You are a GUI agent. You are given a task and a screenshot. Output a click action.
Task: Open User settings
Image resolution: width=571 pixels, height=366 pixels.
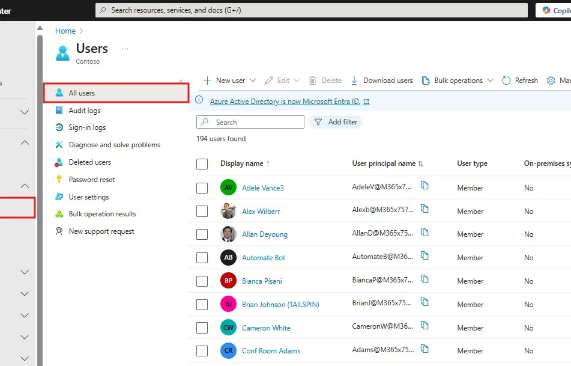point(89,197)
